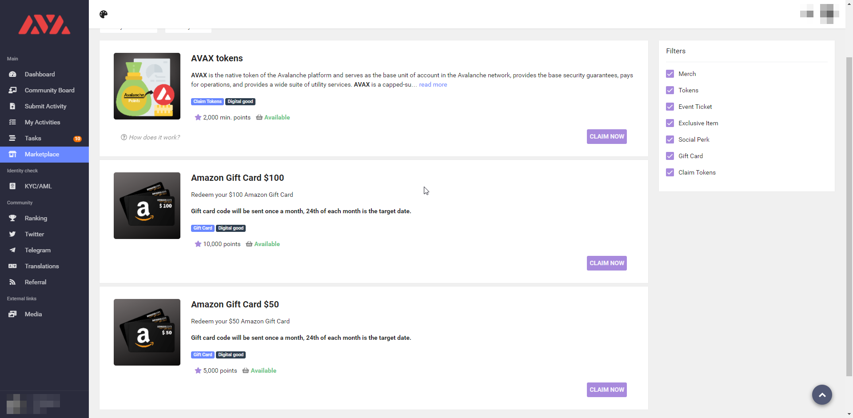853x418 pixels.
Task: Click the Referral feed icon
Action: 12,282
